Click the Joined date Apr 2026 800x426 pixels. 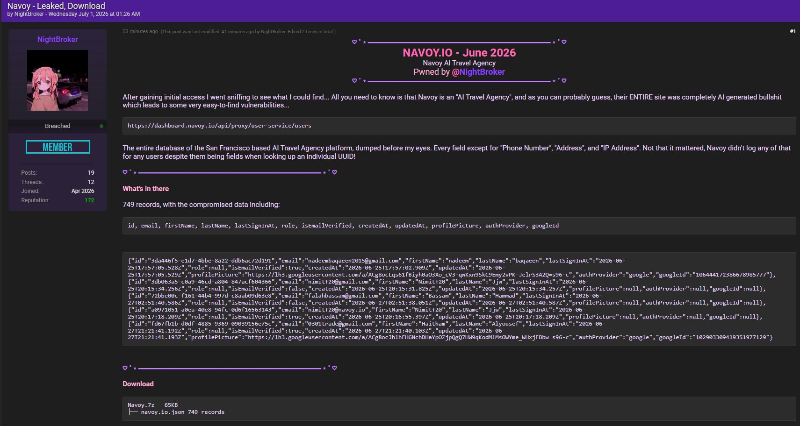tap(83, 191)
